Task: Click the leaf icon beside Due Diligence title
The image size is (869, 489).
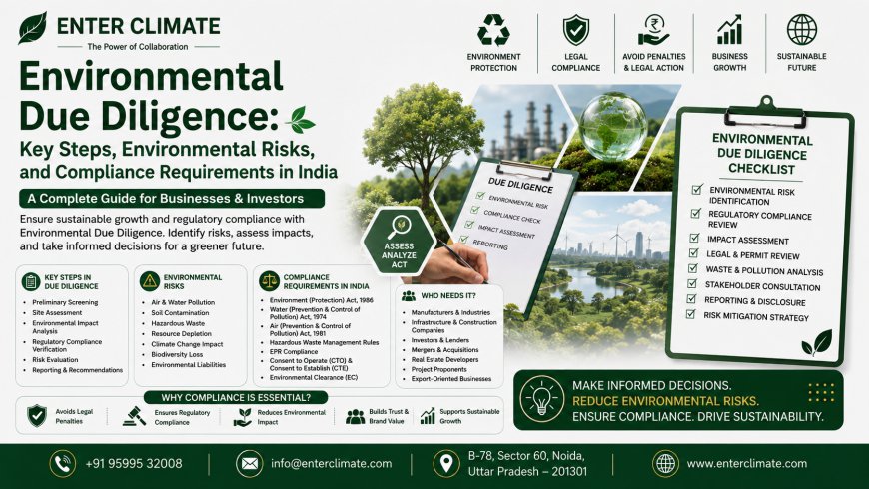Action: (300, 120)
